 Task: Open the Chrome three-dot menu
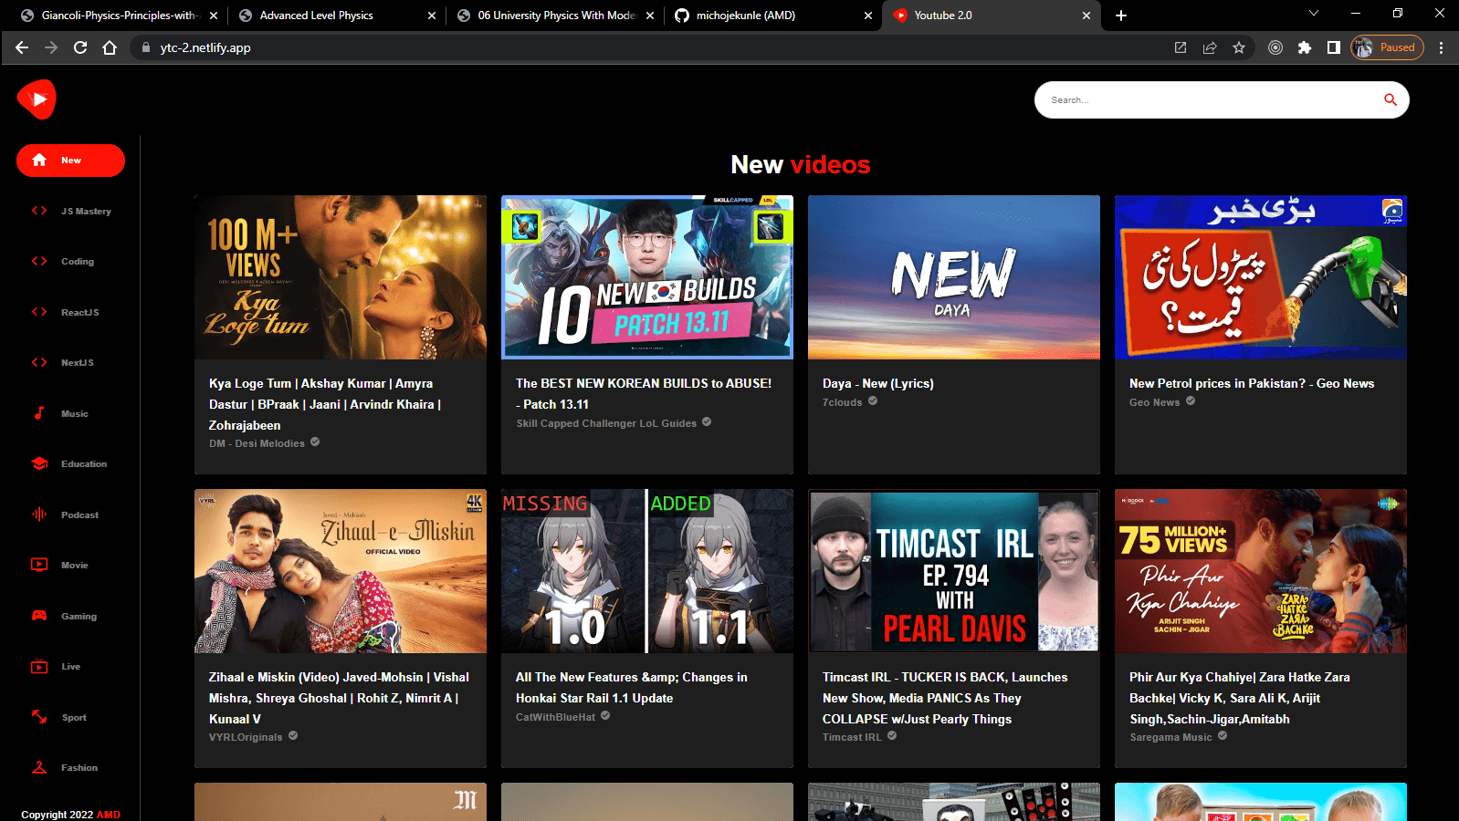tap(1441, 47)
